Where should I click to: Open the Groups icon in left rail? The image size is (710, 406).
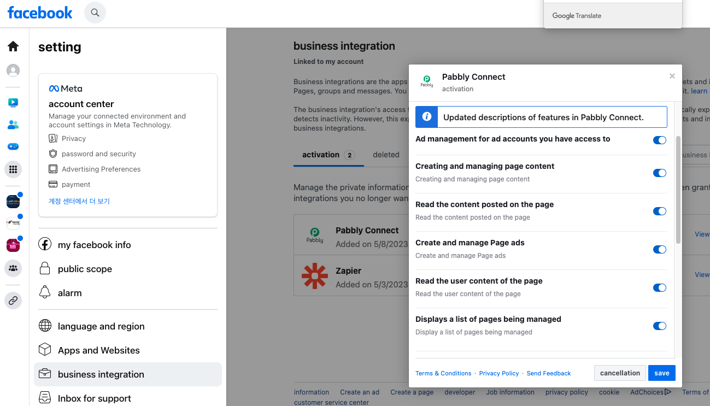[x=13, y=268]
